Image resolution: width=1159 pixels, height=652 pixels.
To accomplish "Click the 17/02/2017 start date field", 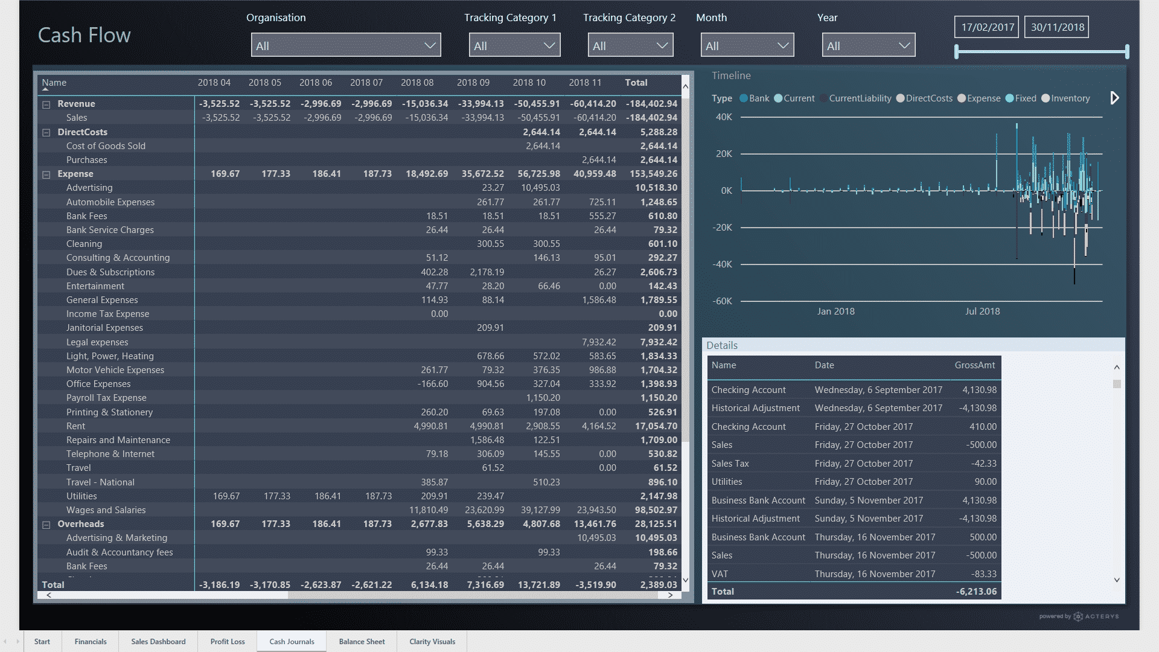I will [x=986, y=27].
